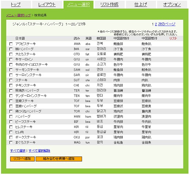Tick the テンダーロインステーキ checkbox

pos(11,96)
